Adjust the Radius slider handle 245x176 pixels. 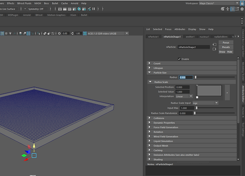(196, 77)
